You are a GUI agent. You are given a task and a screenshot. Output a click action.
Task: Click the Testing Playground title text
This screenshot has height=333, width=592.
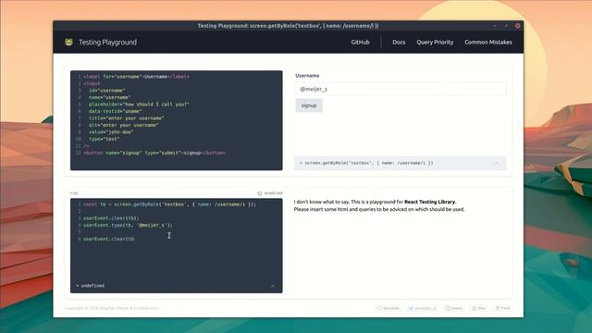[x=107, y=43]
